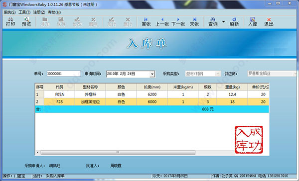The height and width of the screenshot is (181, 299).
Task: Click the 米重(kg/m) column header
Action: tap(183, 87)
